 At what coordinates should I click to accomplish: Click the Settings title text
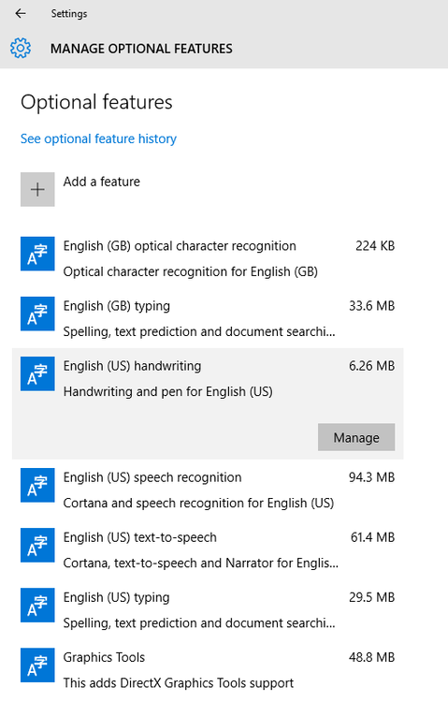69,14
